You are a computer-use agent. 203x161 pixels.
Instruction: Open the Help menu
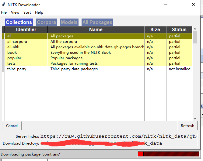coord(39,12)
